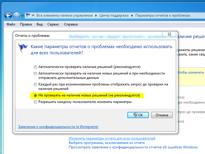Click the Отмена button

tap(162, 115)
